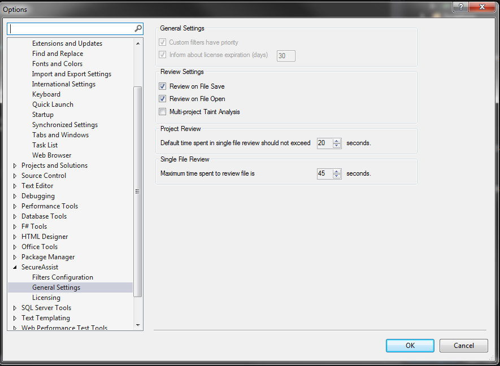Select Quick Launch item
Viewport: 500px width, 366px height.
tap(53, 104)
